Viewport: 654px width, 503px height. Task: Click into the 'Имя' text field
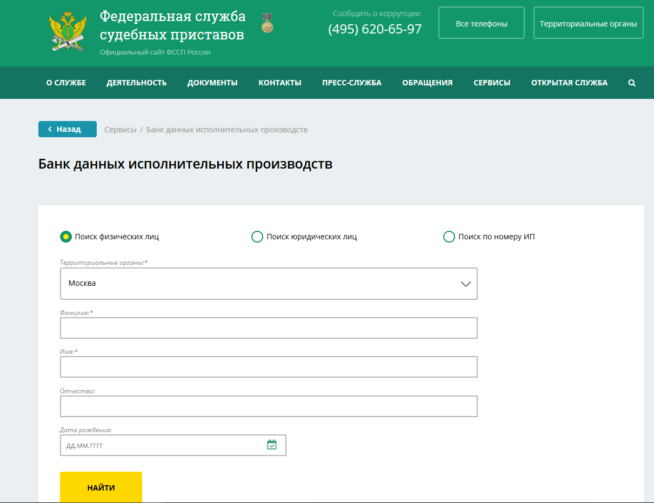tap(269, 367)
